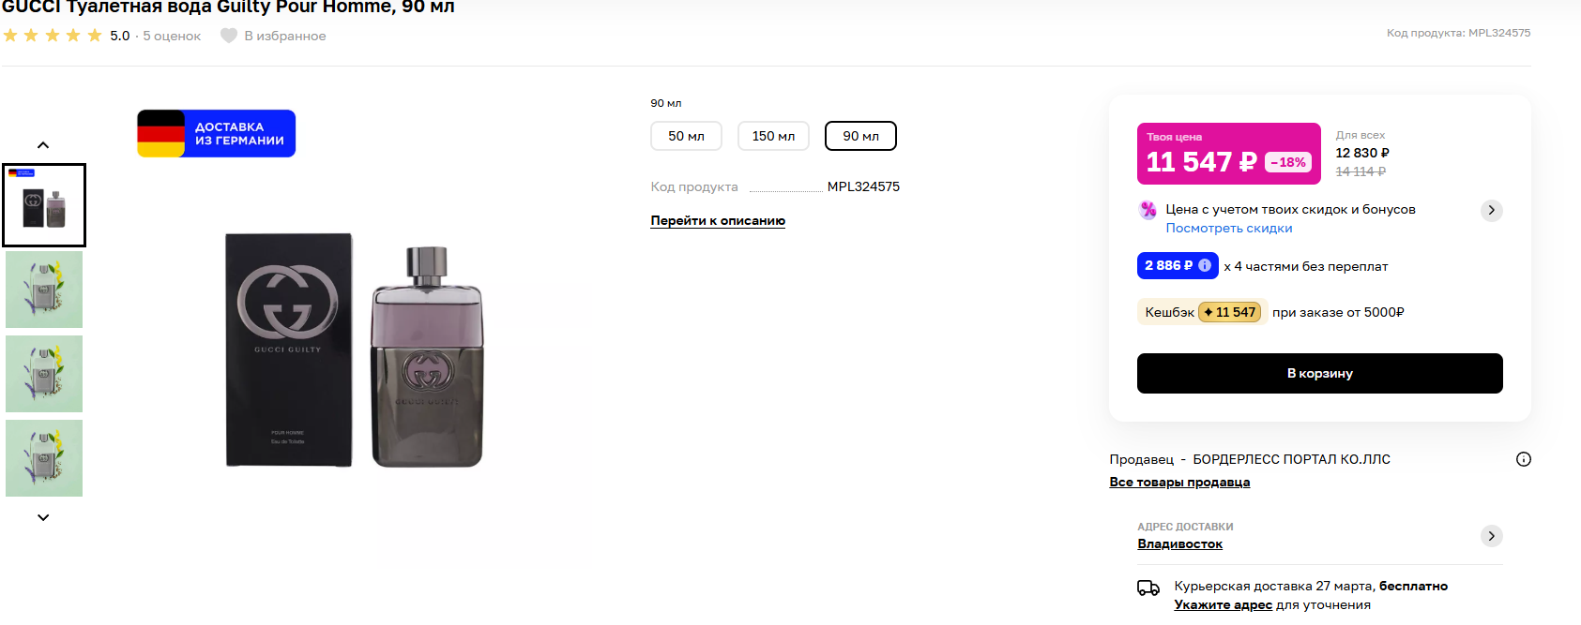Select the 150 мл volume option
This screenshot has width=1581, height=625.
pyautogui.click(x=773, y=136)
